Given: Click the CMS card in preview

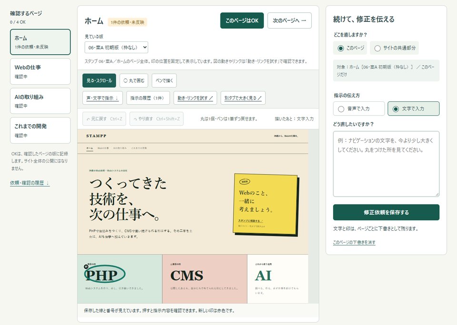Looking at the screenshot, I should (205, 279).
